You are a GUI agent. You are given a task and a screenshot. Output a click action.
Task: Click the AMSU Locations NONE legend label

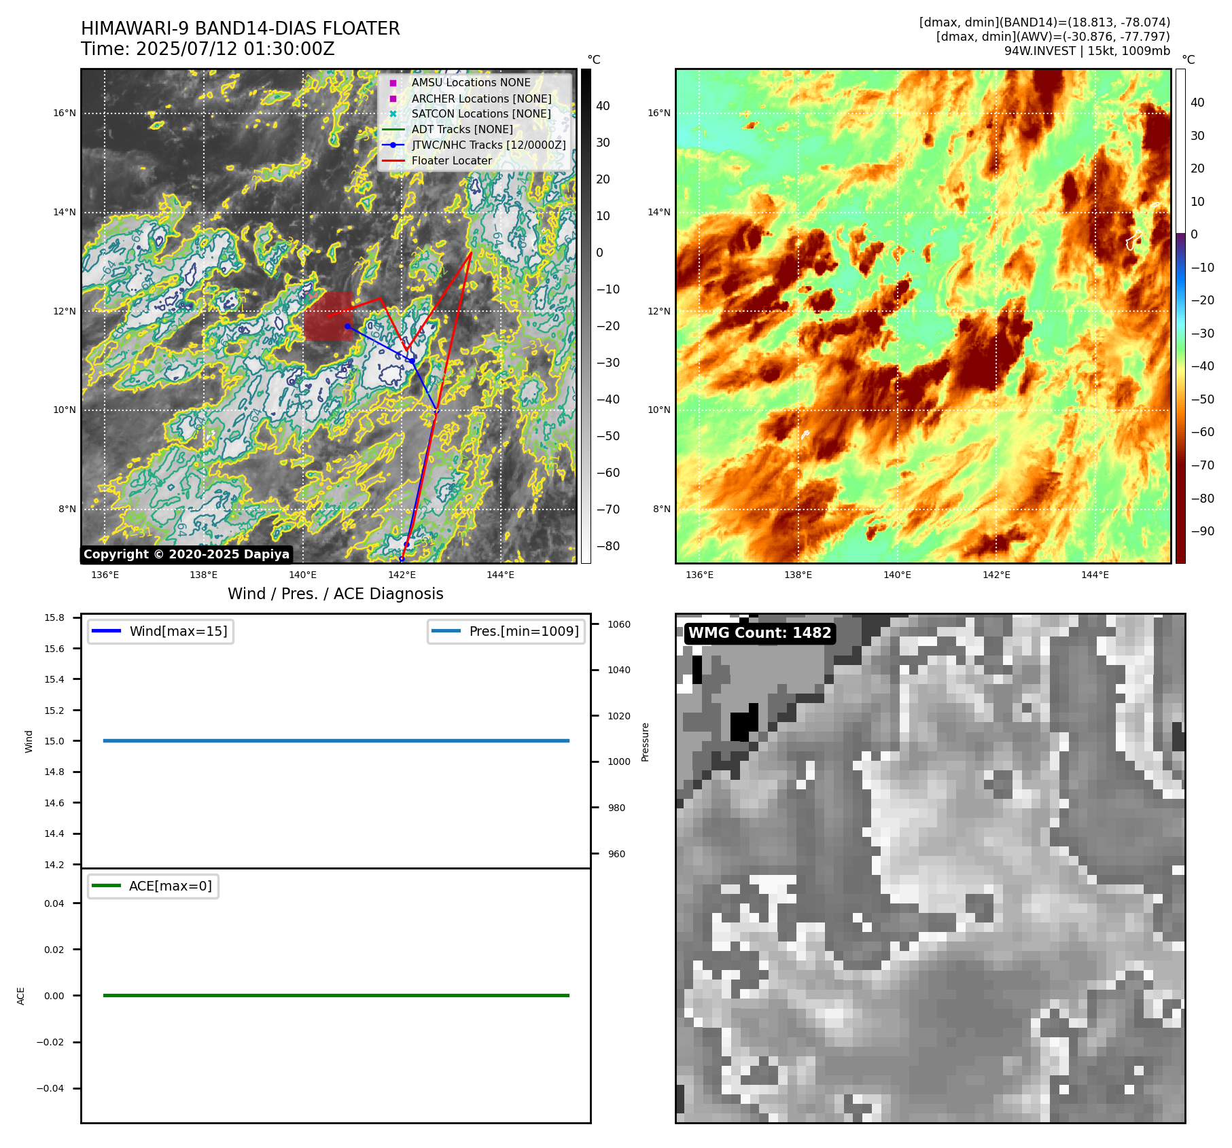471,82
